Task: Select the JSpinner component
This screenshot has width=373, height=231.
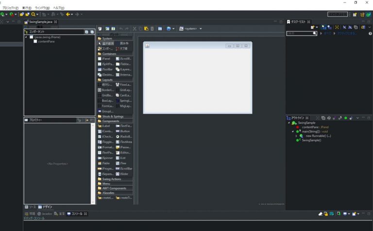Action: pyautogui.click(x=105, y=158)
